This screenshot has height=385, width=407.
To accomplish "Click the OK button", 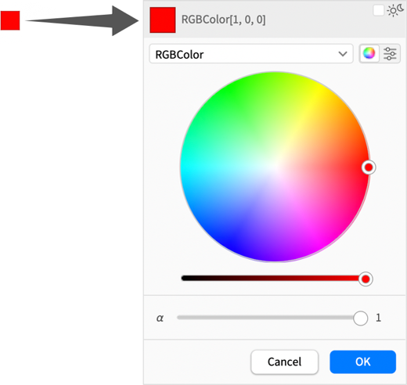I will pyautogui.click(x=362, y=362).
